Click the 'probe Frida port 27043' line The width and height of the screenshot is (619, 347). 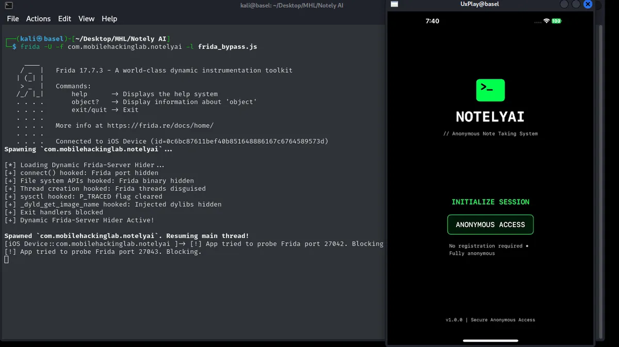tap(103, 252)
